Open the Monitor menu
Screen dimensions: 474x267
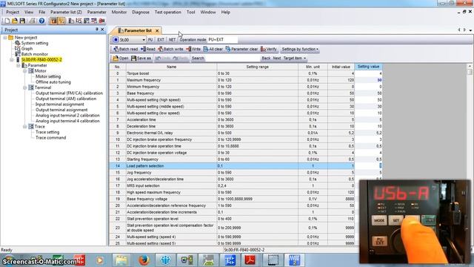coord(119,12)
